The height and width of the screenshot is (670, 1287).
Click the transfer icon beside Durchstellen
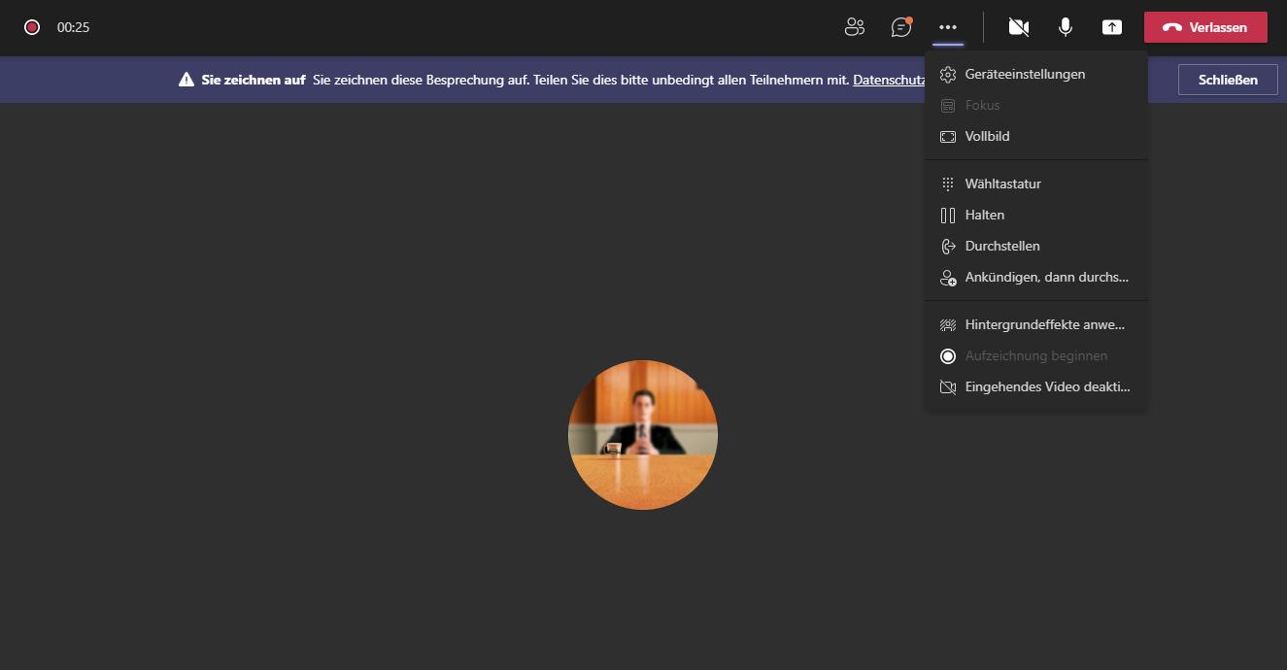pyautogui.click(x=948, y=246)
